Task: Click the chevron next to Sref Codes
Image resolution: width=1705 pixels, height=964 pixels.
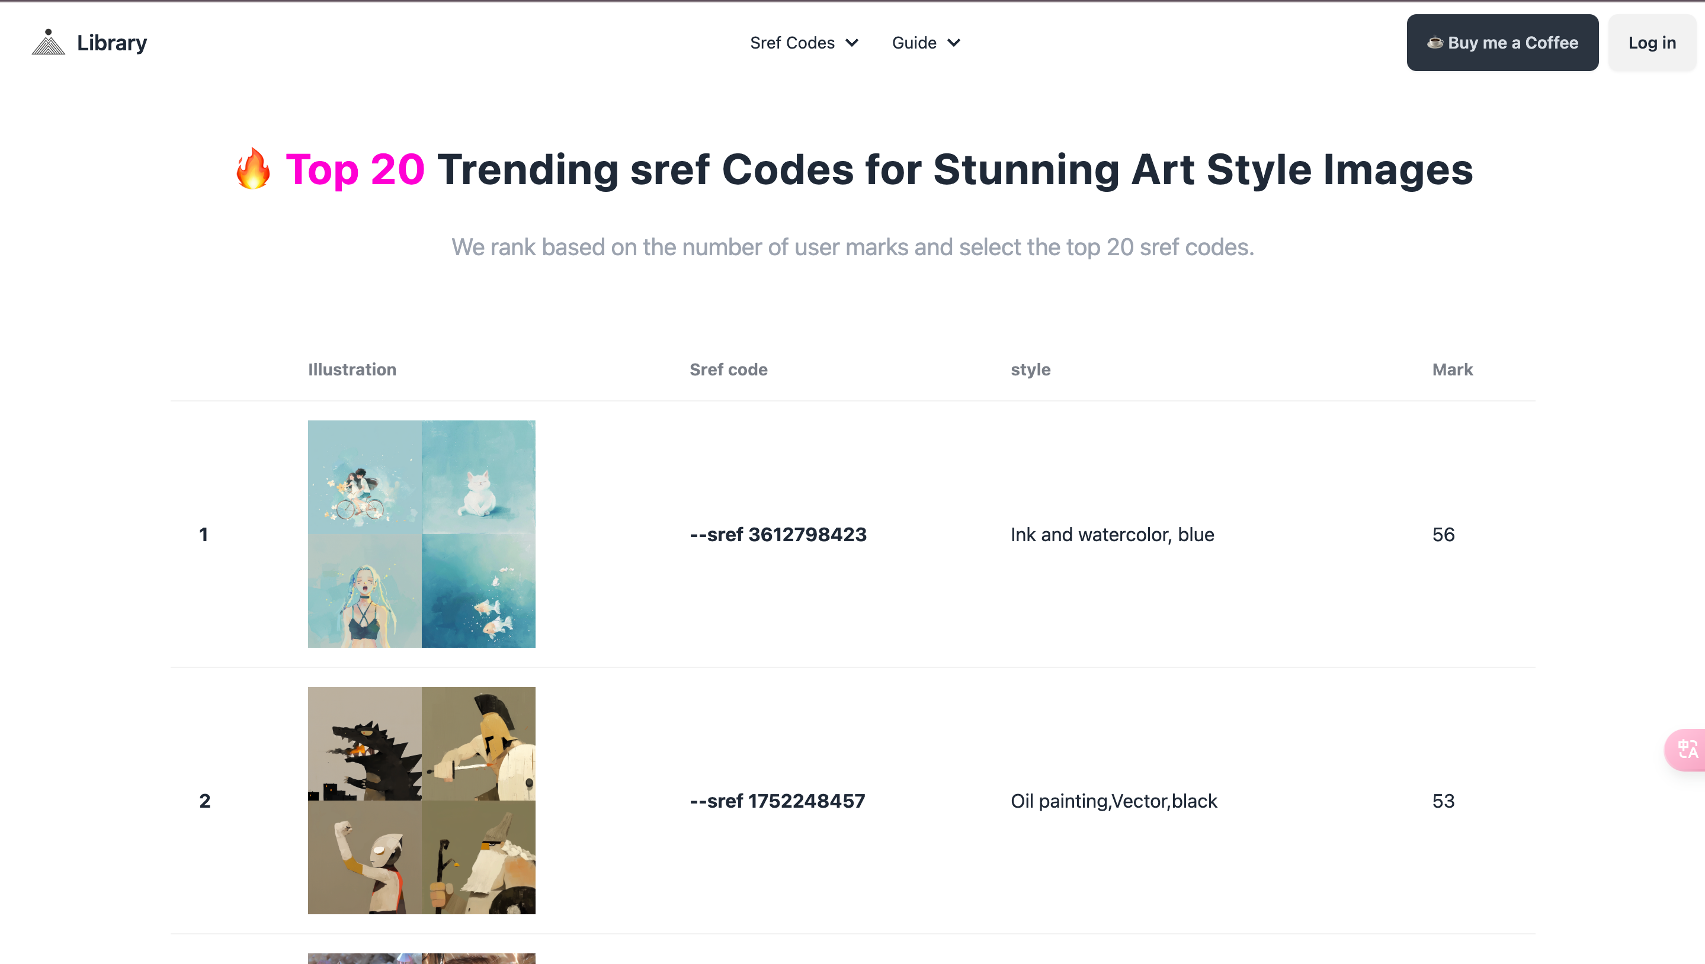Action: pos(852,43)
